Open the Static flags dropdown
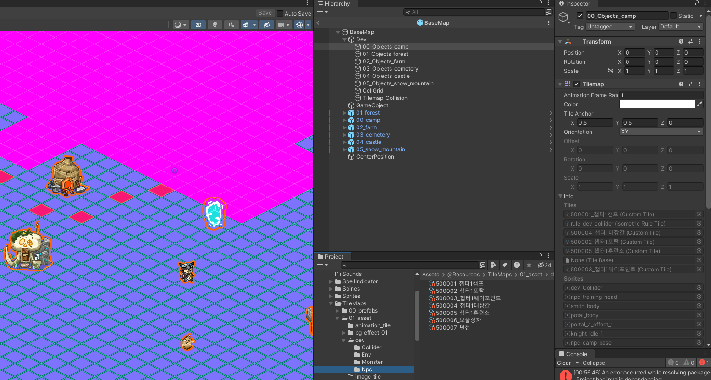 pos(701,16)
